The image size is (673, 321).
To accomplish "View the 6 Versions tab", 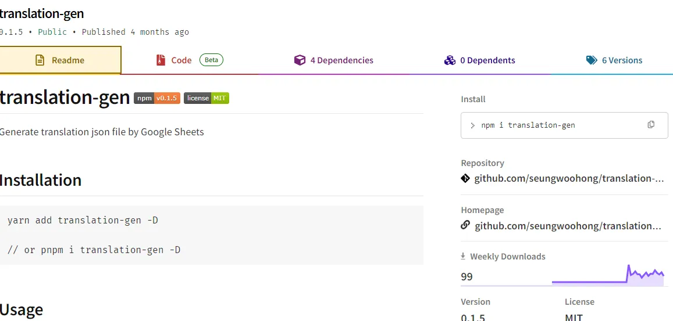I will pyautogui.click(x=614, y=60).
